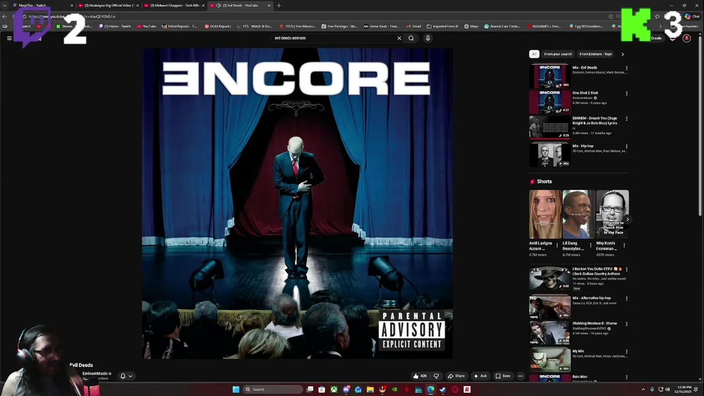
Task: Open a new browser tab
Action: (279, 5)
